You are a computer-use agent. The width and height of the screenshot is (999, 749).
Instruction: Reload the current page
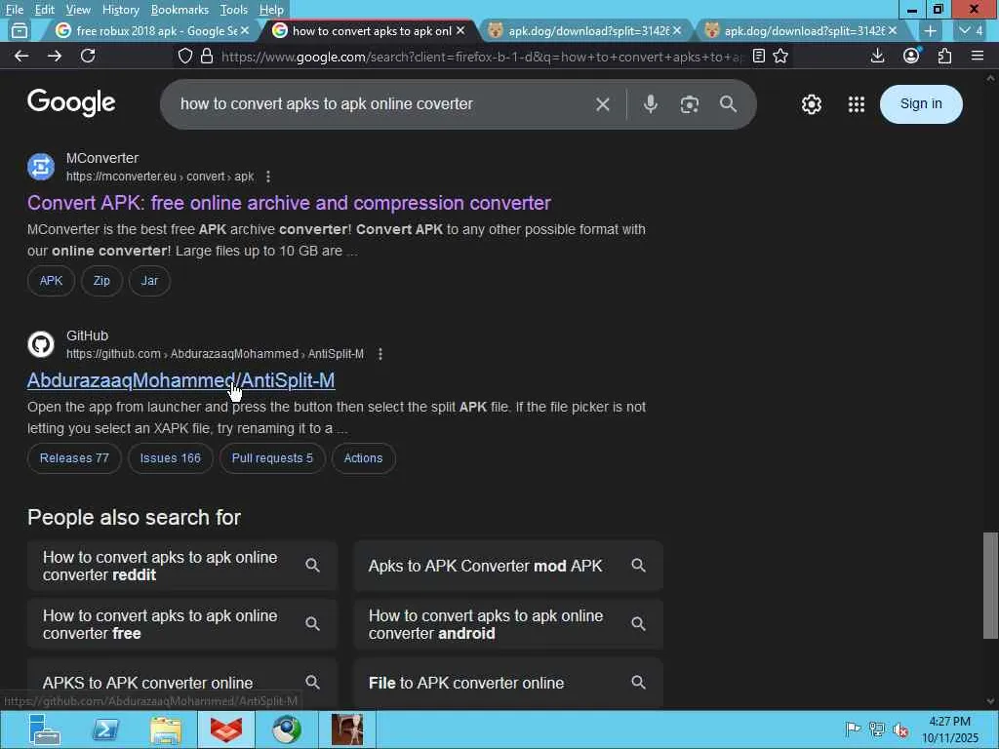point(88,56)
